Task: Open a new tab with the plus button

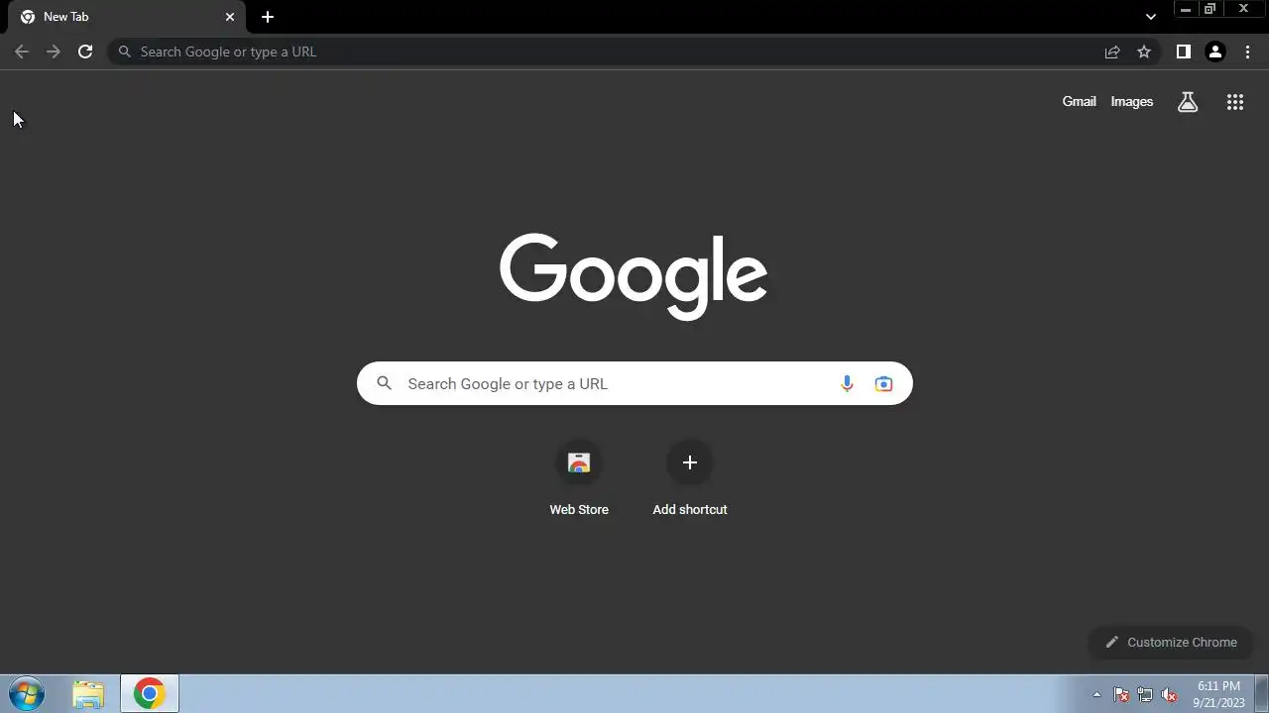Action: 268,17
